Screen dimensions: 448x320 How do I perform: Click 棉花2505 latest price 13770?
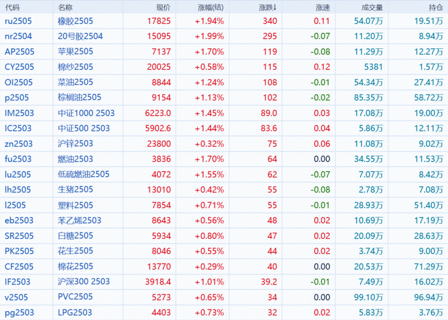click(x=159, y=266)
